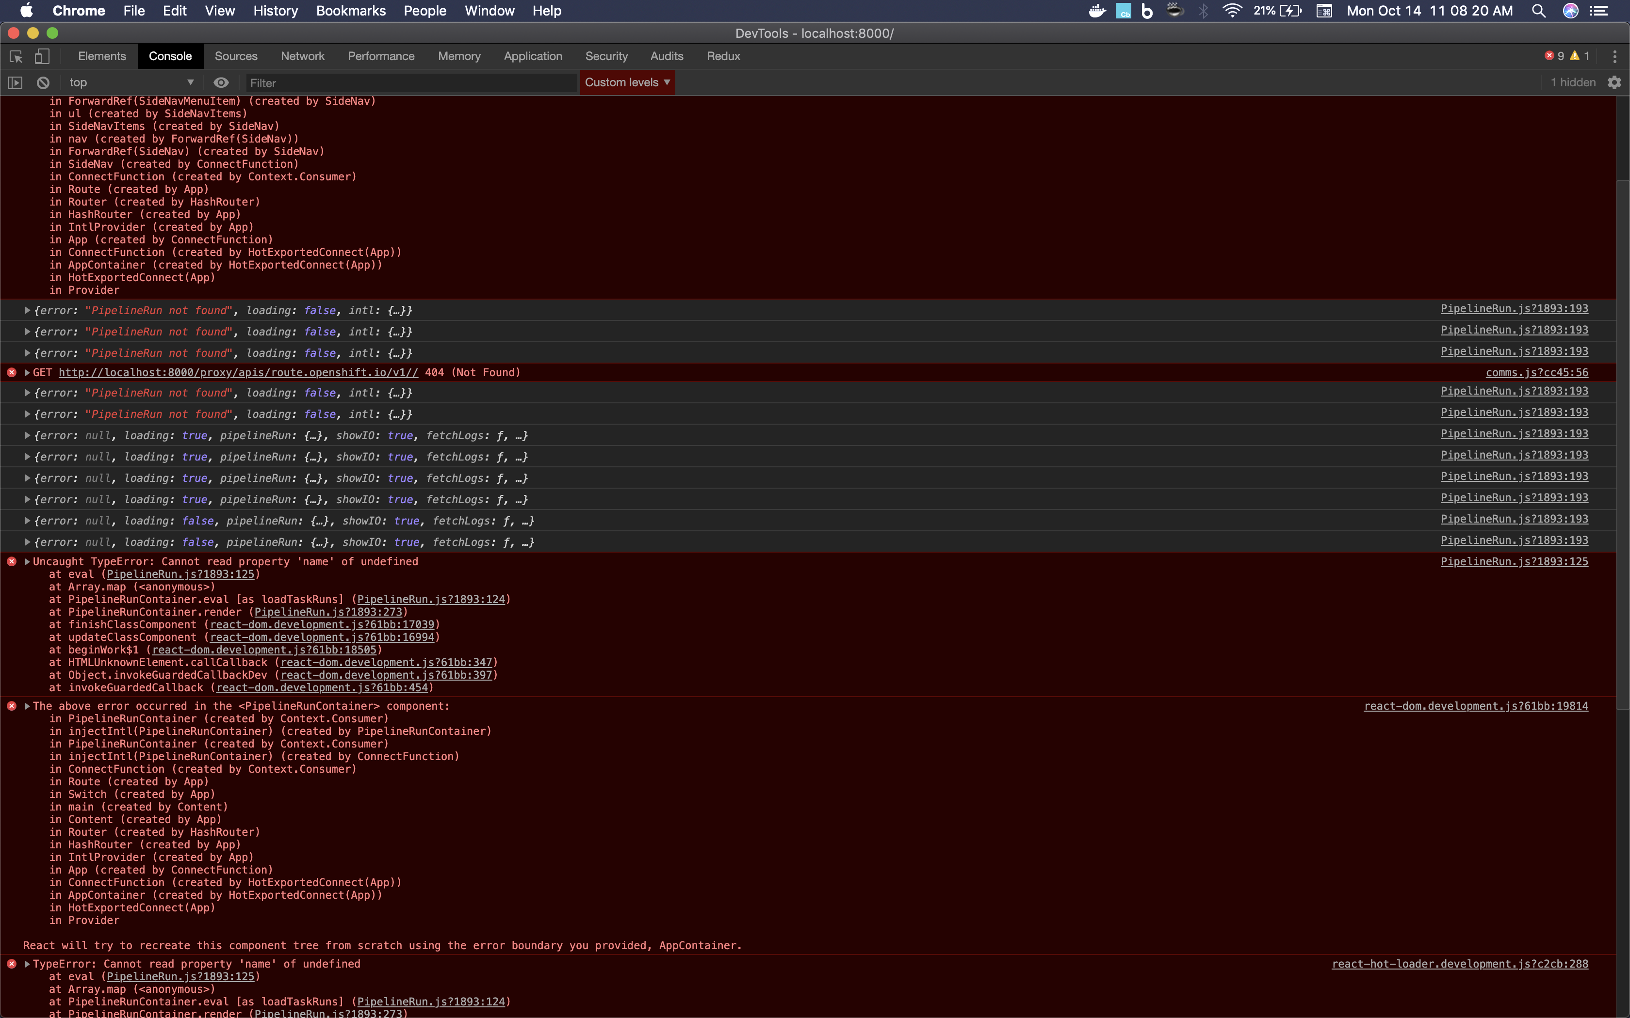The image size is (1630, 1018).
Task: Open DevTools three-dot customize menu
Action: 1614,57
